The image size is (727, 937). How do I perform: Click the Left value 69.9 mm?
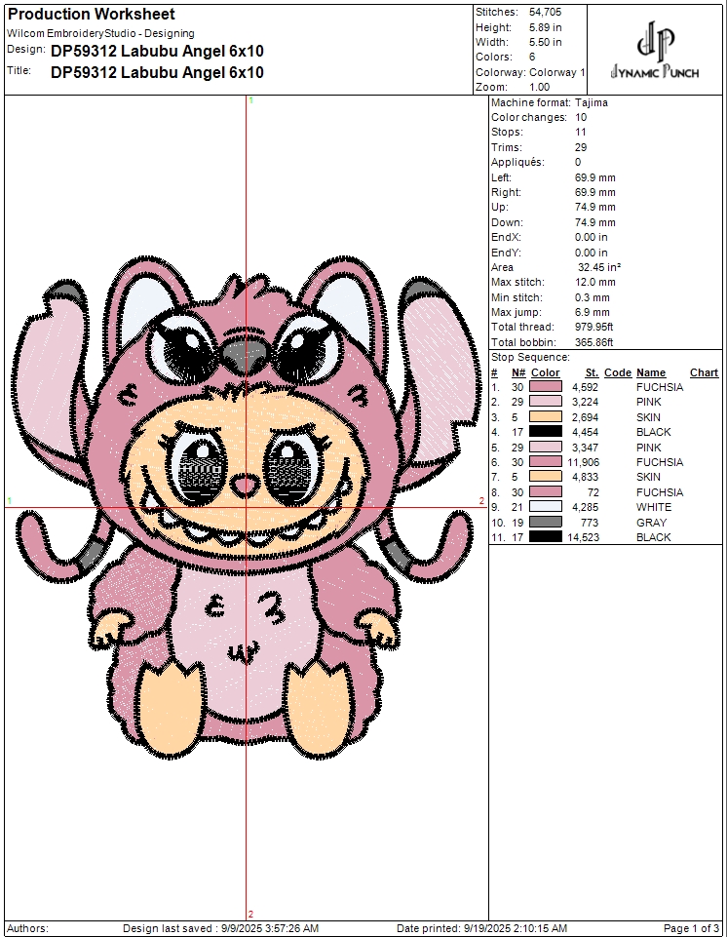point(595,177)
